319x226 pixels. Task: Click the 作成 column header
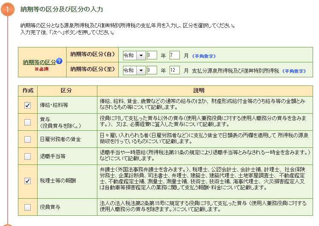pos(27,91)
